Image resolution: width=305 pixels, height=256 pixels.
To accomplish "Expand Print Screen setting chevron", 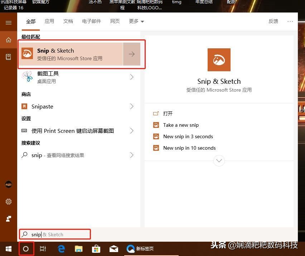I will tap(132, 131).
